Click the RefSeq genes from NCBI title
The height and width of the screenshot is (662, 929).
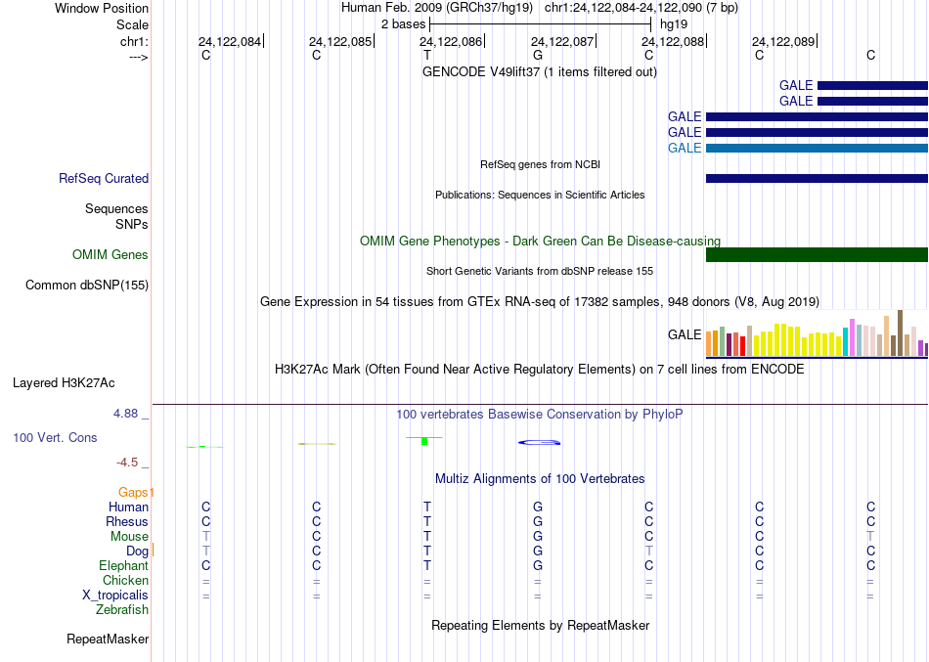(541, 164)
